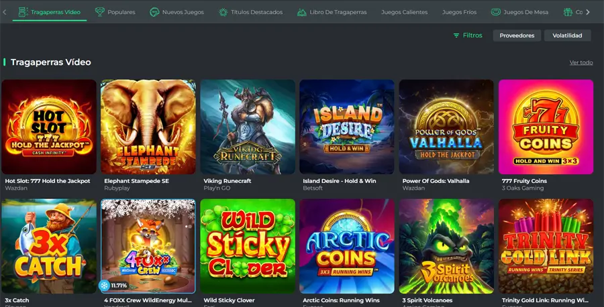The height and width of the screenshot is (307, 604).
Task: Click the 11.71% label on 4 FOXX Crew
Action: coord(119,286)
